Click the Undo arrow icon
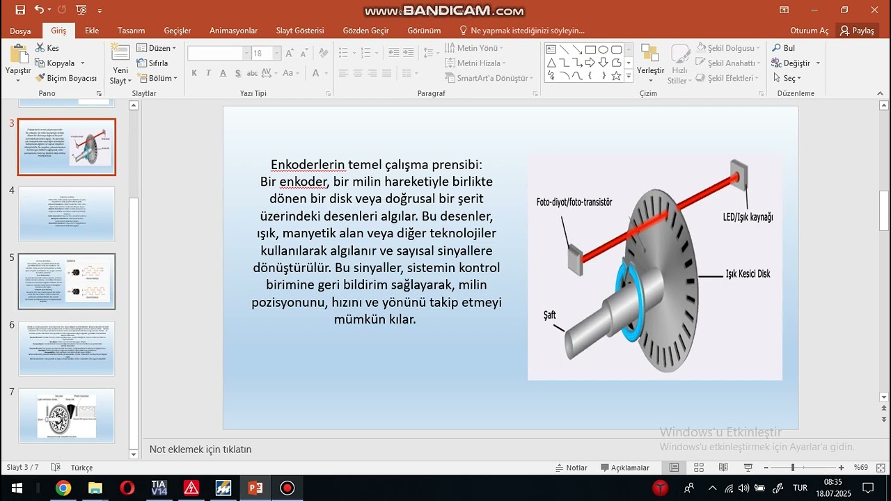Viewport: 891px width, 501px height. pyautogui.click(x=38, y=10)
